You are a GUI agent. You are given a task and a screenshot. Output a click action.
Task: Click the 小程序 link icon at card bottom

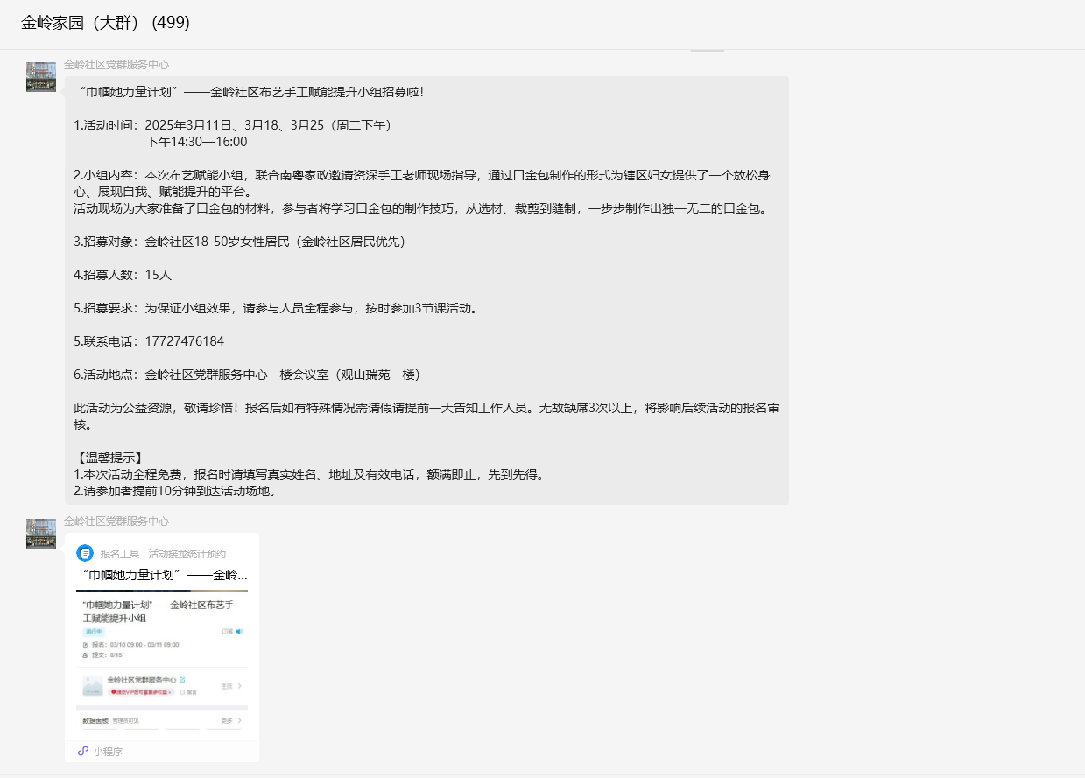[x=83, y=751]
